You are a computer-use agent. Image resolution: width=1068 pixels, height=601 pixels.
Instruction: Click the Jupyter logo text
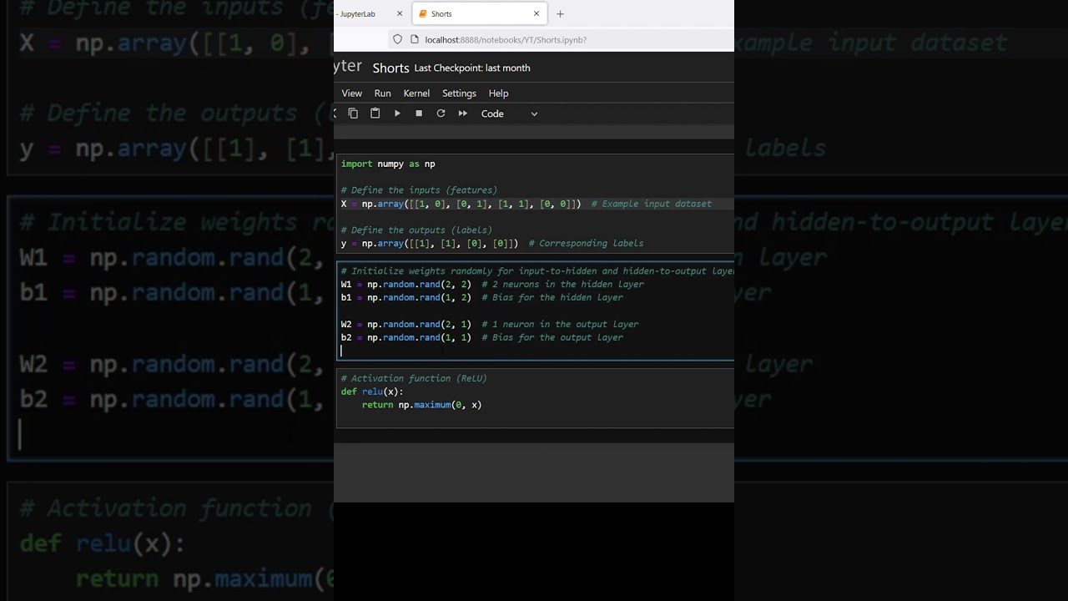pyautogui.click(x=348, y=67)
